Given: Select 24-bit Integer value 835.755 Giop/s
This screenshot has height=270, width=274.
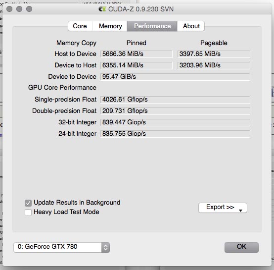Looking at the screenshot, I should coord(175,134).
